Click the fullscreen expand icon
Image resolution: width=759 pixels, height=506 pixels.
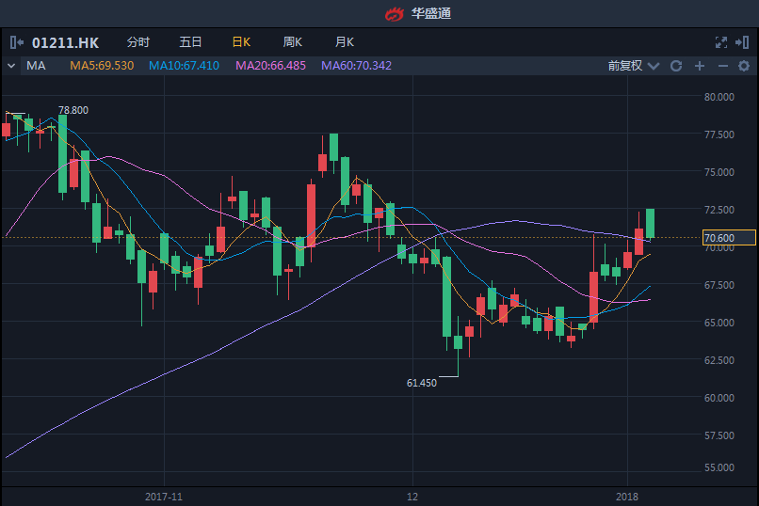pos(721,42)
